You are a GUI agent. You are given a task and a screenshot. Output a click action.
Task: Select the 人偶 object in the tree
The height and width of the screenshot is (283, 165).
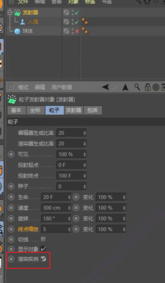point(33,22)
